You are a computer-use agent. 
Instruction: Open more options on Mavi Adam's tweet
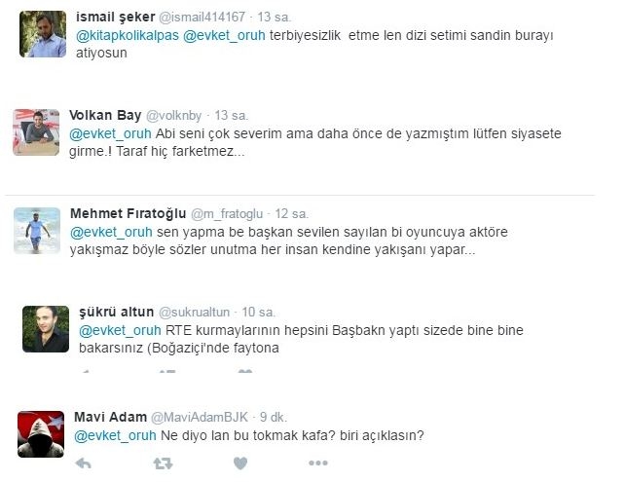coord(318,463)
